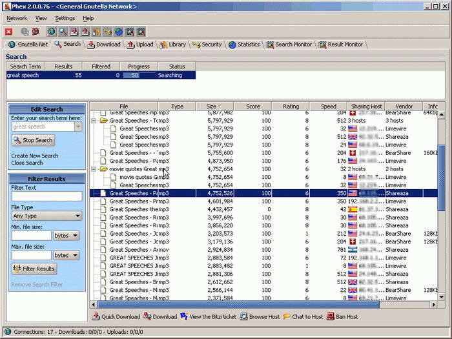Click the Filter Text input field

coord(46,196)
